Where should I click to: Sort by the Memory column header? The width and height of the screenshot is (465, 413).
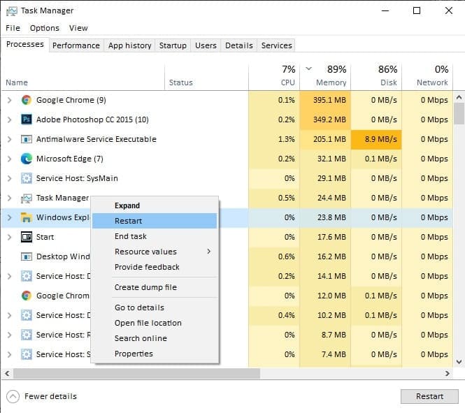click(325, 76)
